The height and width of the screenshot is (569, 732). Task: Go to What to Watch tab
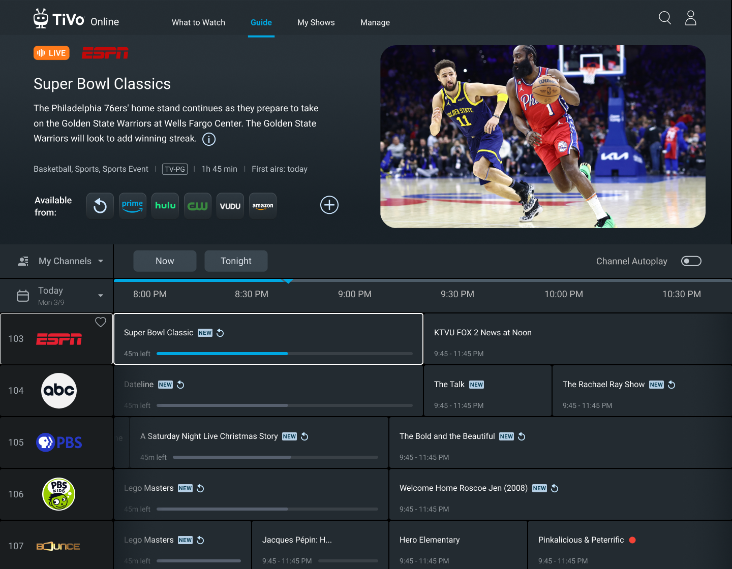point(198,22)
